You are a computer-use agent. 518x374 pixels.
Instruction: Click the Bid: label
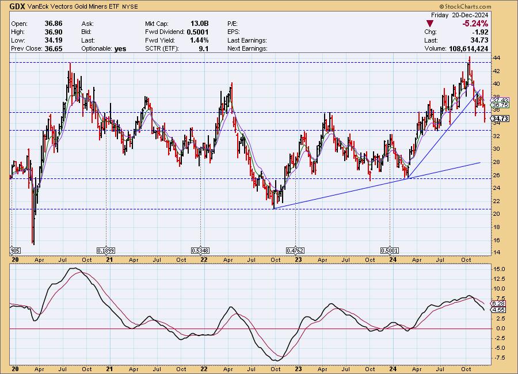(86, 32)
